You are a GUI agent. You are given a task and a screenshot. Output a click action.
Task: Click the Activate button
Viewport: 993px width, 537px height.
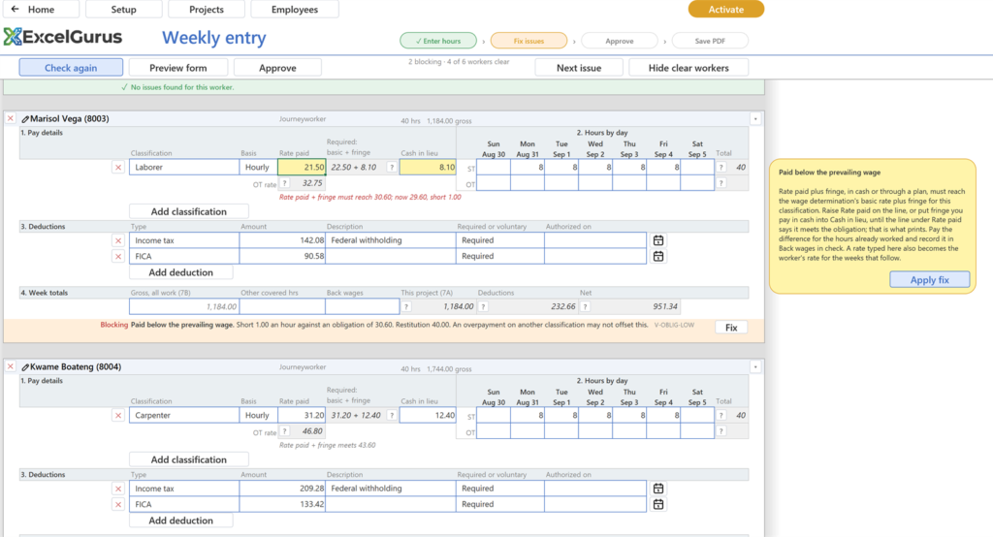pyautogui.click(x=726, y=10)
